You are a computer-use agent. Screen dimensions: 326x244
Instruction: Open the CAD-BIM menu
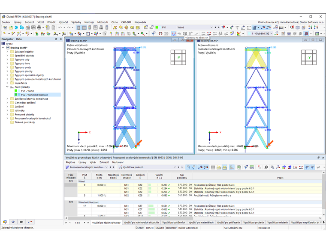point(126,22)
